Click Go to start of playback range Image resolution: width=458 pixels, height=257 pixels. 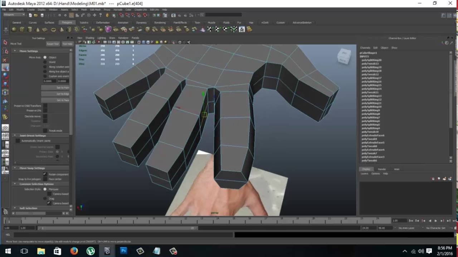[411, 221]
